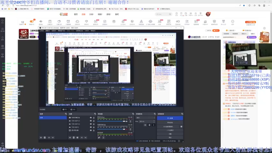The width and height of the screenshot is (272, 153).
Task: Click more options circle icon in streamer toolbar
Action: point(233,21)
